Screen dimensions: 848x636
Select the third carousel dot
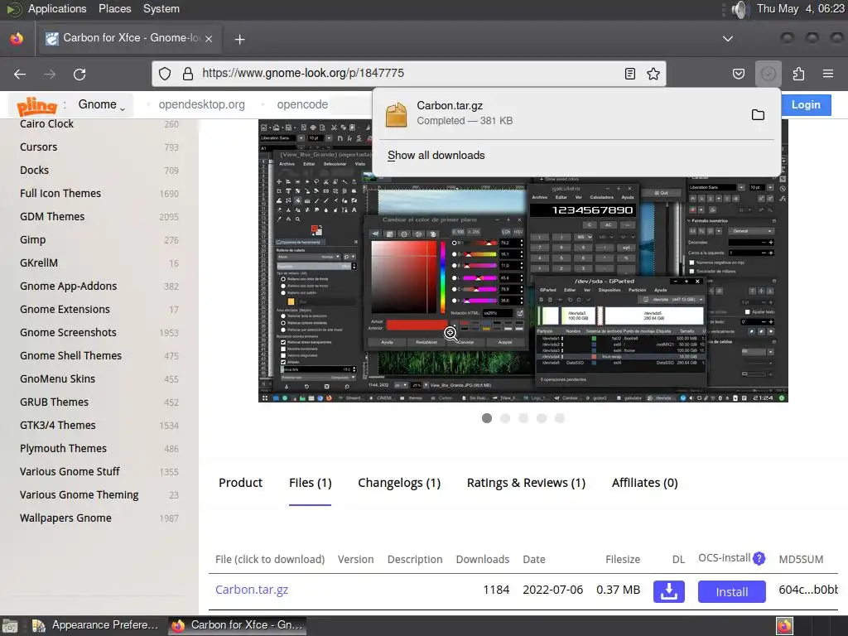click(523, 418)
